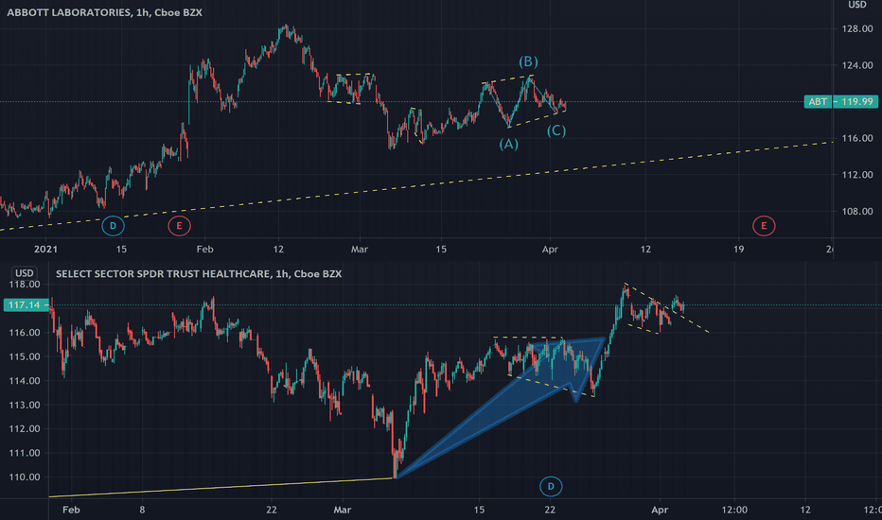Click the 112.00 label on the Abbott price scale

(857, 175)
